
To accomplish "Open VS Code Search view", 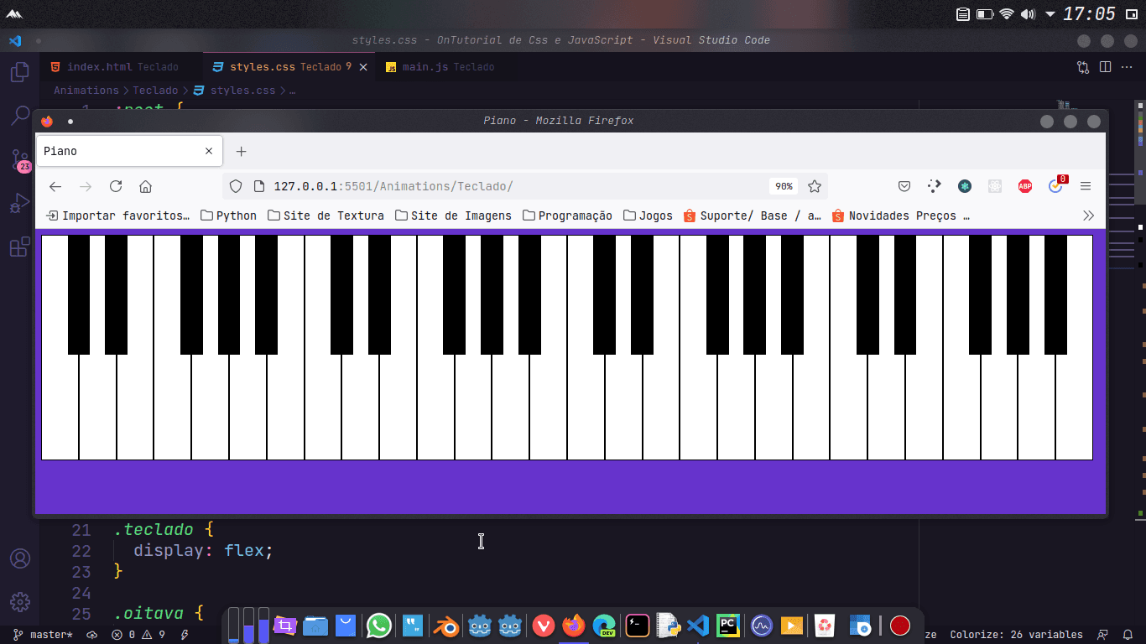I will pyautogui.click(x=19, y=117).
